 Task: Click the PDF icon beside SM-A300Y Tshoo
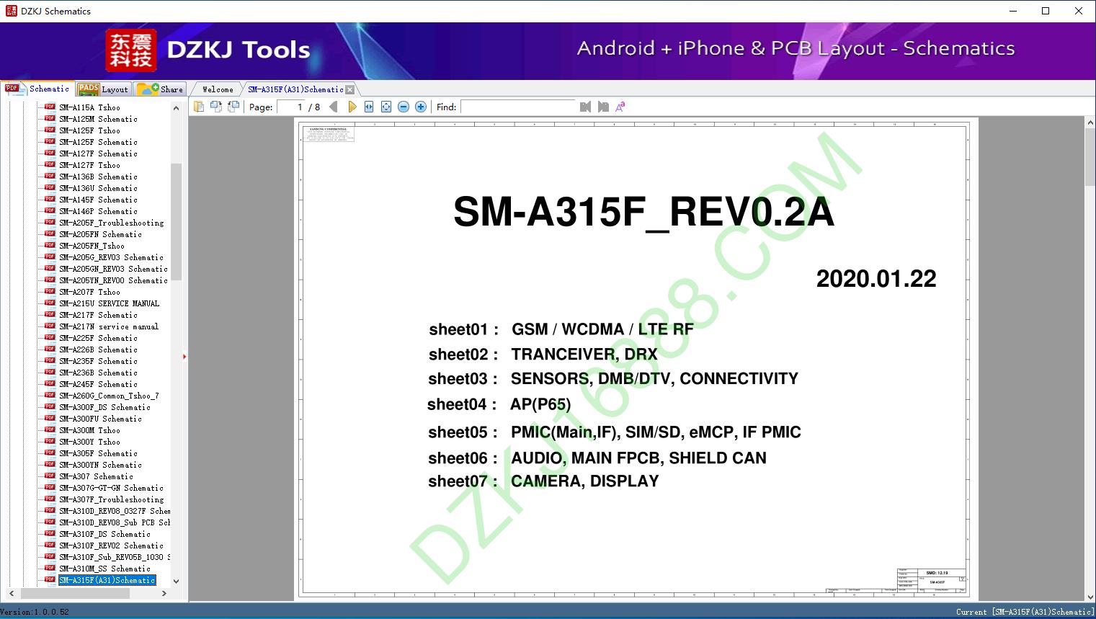point(50,441)
